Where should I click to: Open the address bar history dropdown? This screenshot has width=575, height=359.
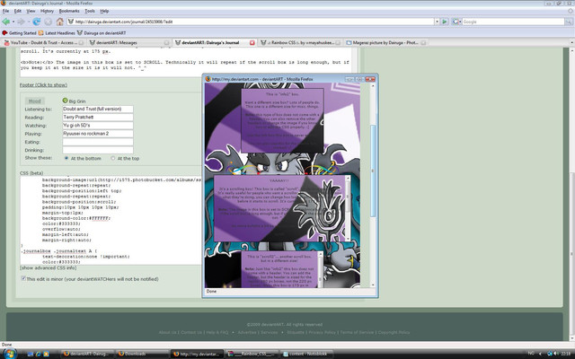coord(437,22)
